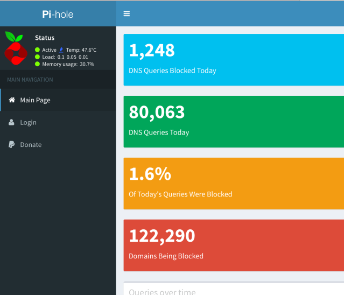Click the orange 1.6% queries blocked box
This screenshot has width=344, height=295.
point(234,184)
